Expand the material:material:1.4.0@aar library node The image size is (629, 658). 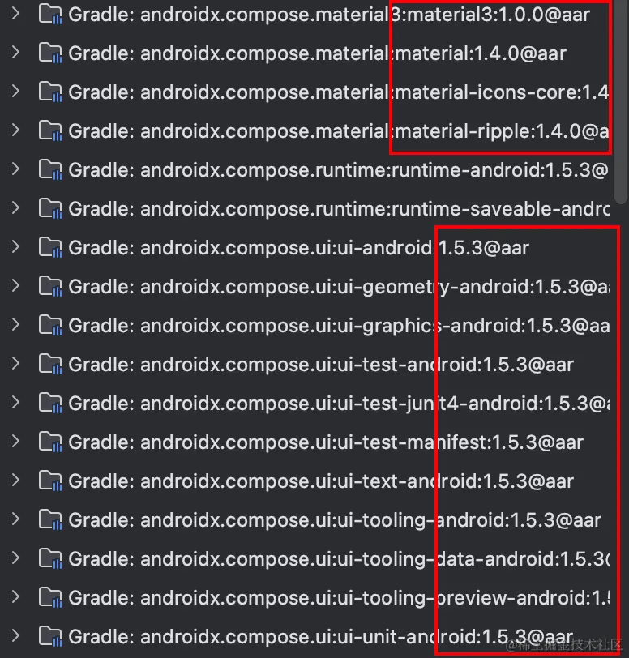[x=15, y=53]
